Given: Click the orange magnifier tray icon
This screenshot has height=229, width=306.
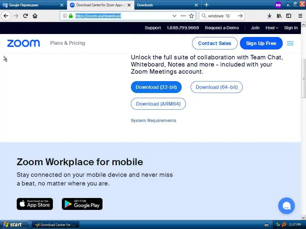Looking at the screenshot, I should click(x=284, y=225).
